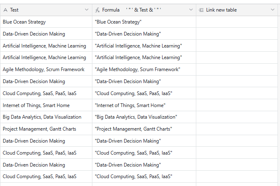This screenshot has width=280, height=186.
Task: Open the Formula column dropdown chevron
Action: tap(191, 10)
